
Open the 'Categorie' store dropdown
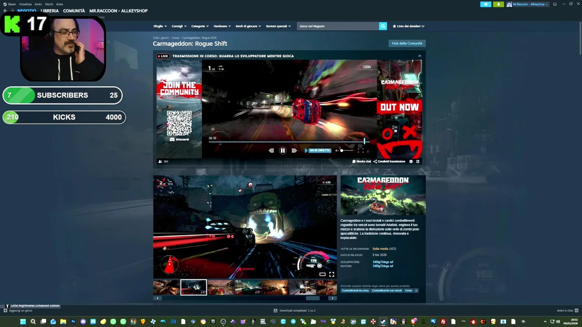[x=200, y=26]
